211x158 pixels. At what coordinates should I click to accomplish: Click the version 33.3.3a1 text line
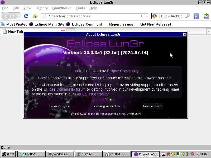tap(106, 53)
